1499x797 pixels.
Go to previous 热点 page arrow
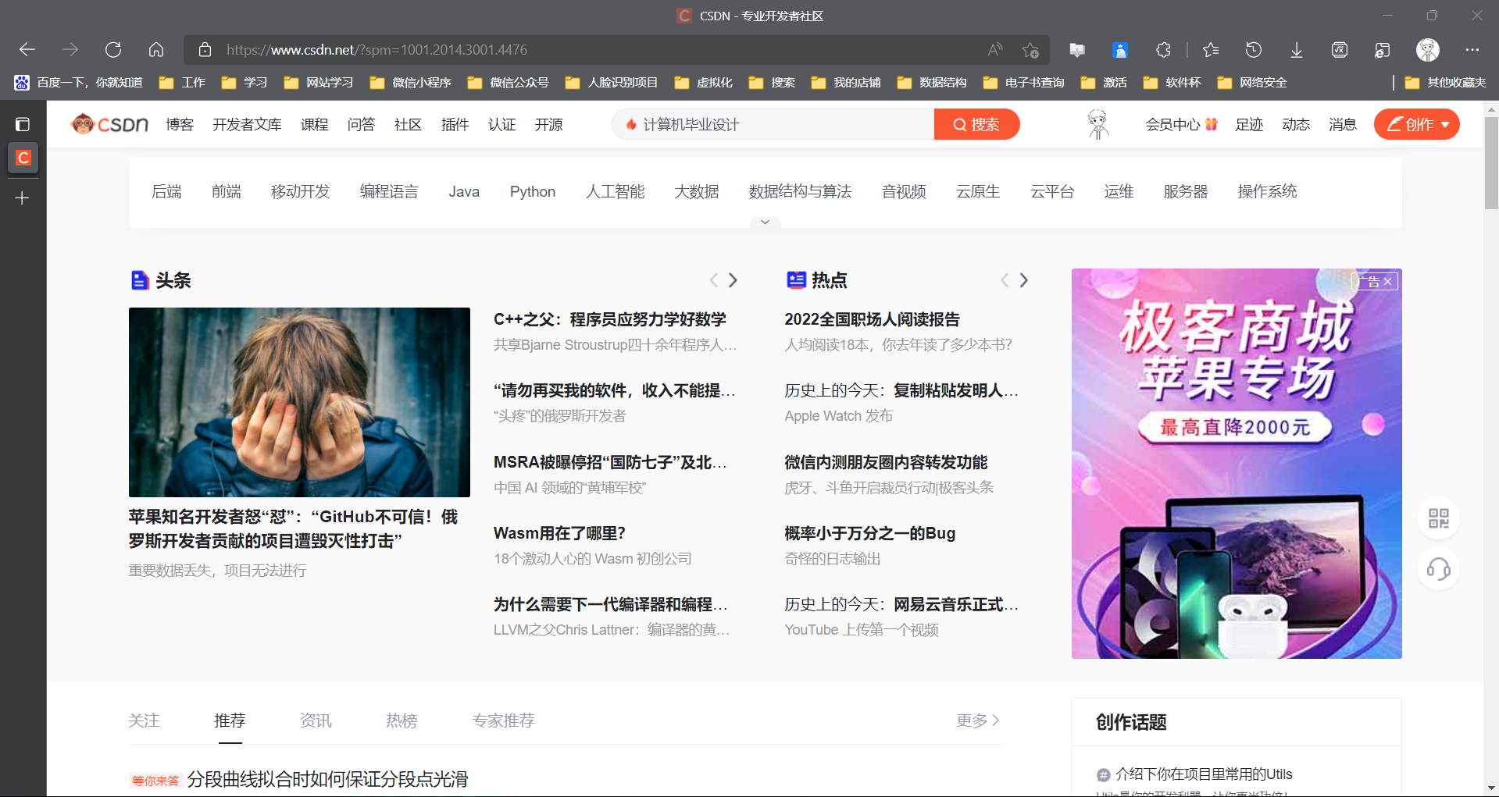(1005, 280)
